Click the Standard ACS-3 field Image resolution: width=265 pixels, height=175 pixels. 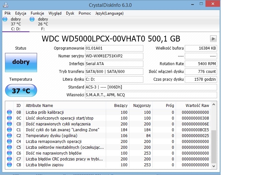pos(151,87)
